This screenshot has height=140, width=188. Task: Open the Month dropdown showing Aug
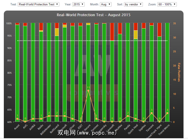[106, 4]
